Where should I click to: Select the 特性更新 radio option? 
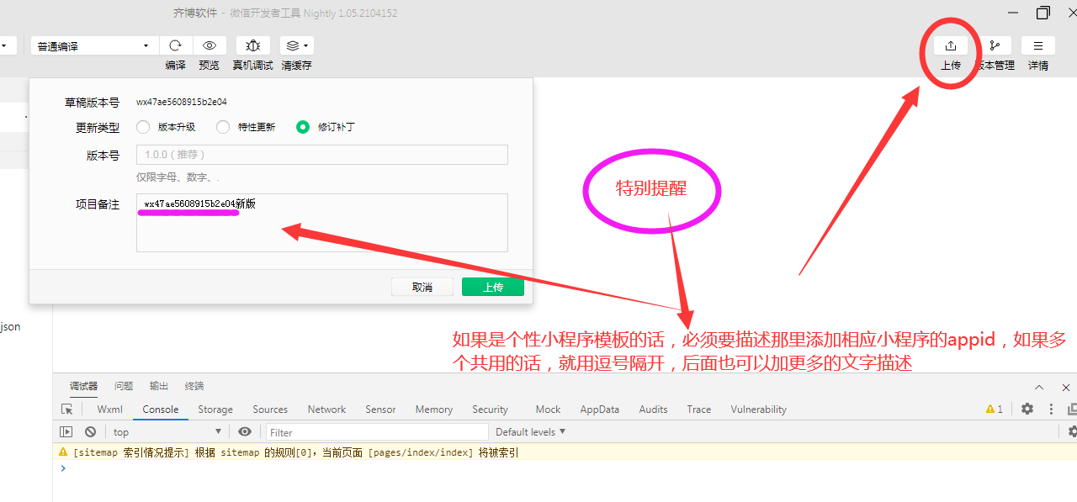tap(223, 127)
